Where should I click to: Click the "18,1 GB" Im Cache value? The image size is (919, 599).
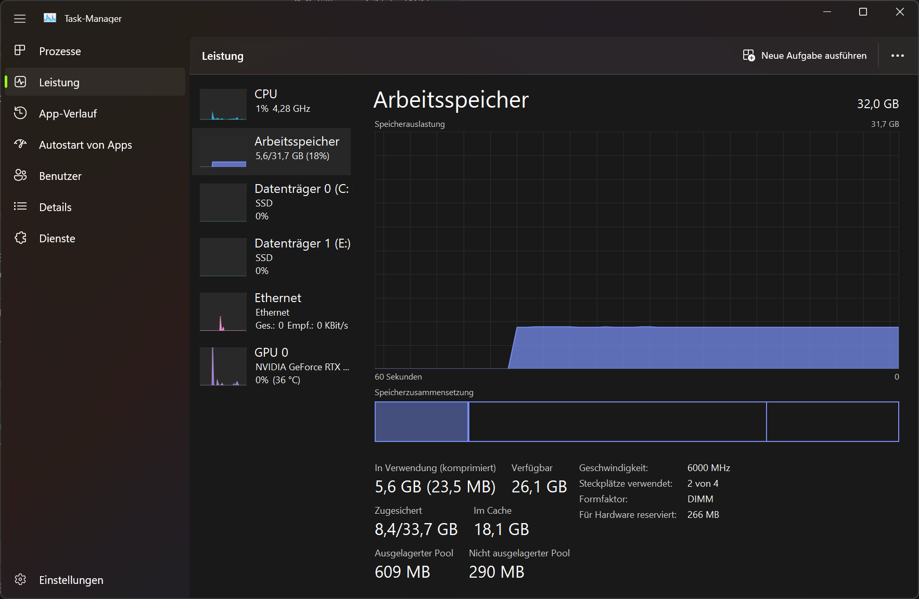tap(502, 529)
